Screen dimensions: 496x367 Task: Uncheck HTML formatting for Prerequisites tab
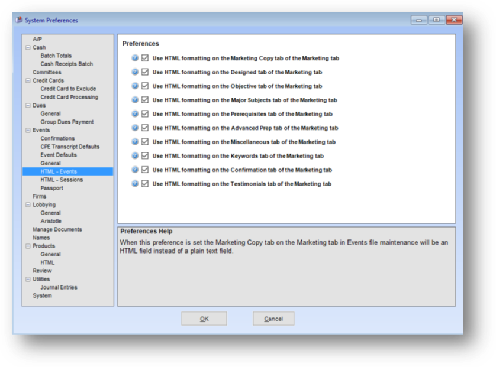point(145,113)
